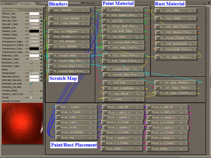Click the Diffuse_Color connector plug icon
Screen dimensions: 211x158
coord(42,14)
